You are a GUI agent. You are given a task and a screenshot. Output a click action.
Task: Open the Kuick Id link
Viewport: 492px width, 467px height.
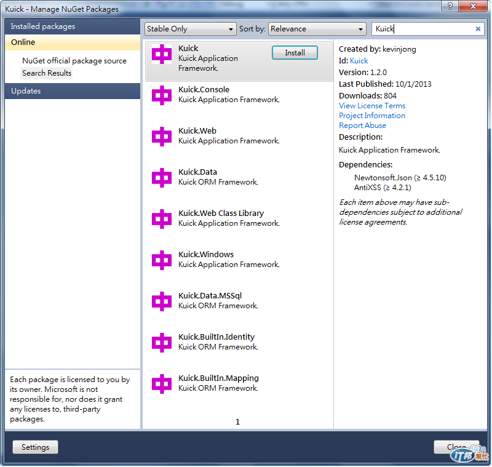coord(359,61)
